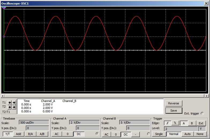The image size is (210, 139).
Task: Move cursor T1 left with arrow
Action: point(10,103)
